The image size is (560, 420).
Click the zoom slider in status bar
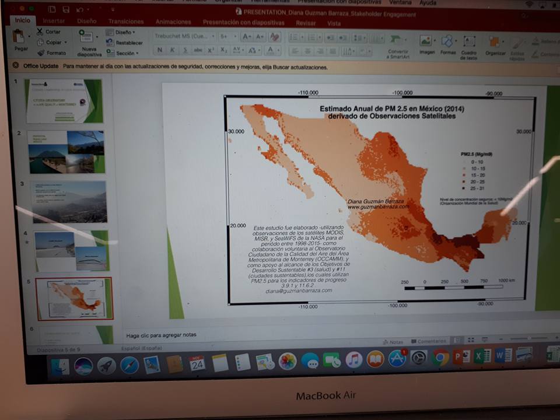coord(528,338)
